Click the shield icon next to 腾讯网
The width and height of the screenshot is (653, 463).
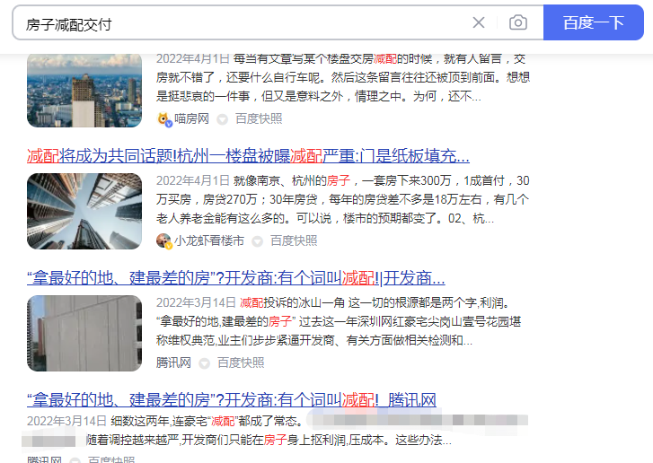(x=204, y=363)
